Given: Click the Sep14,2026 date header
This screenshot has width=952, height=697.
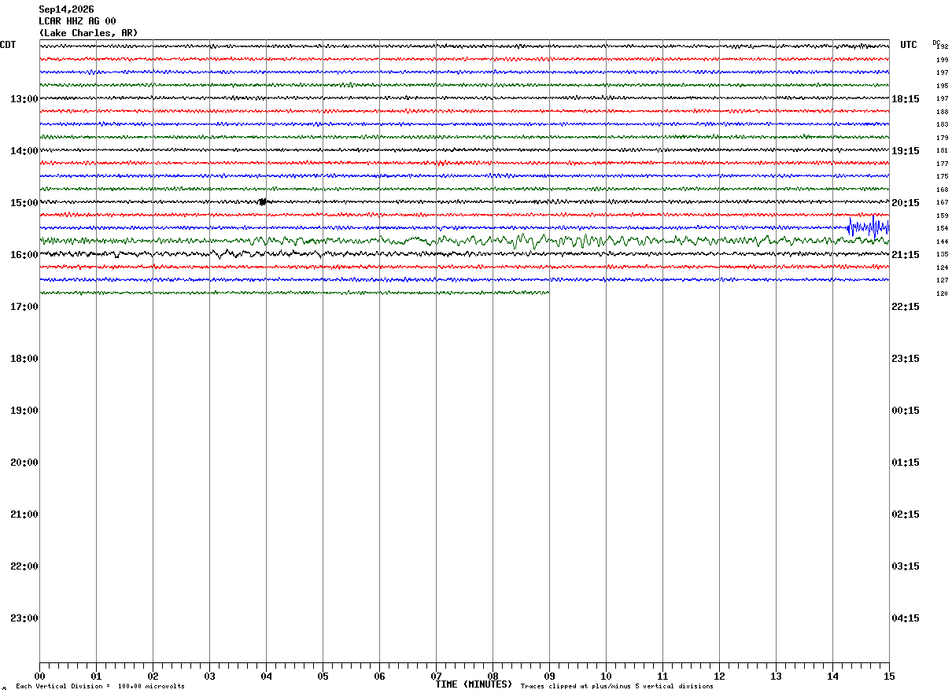Looking at the screenshot, I should click(x=66, y=9).
